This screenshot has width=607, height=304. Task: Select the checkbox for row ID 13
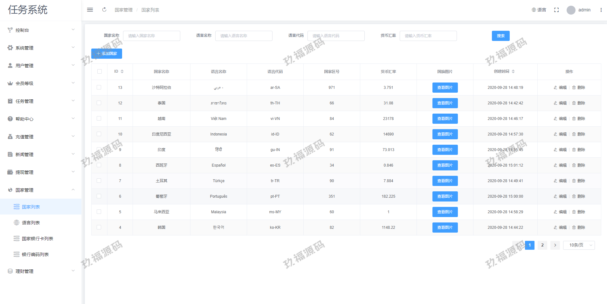click(99, 88)
